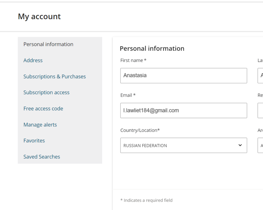Open the Country/Location dropdown
Screen dimensions: 263x210
pos(179,145)
